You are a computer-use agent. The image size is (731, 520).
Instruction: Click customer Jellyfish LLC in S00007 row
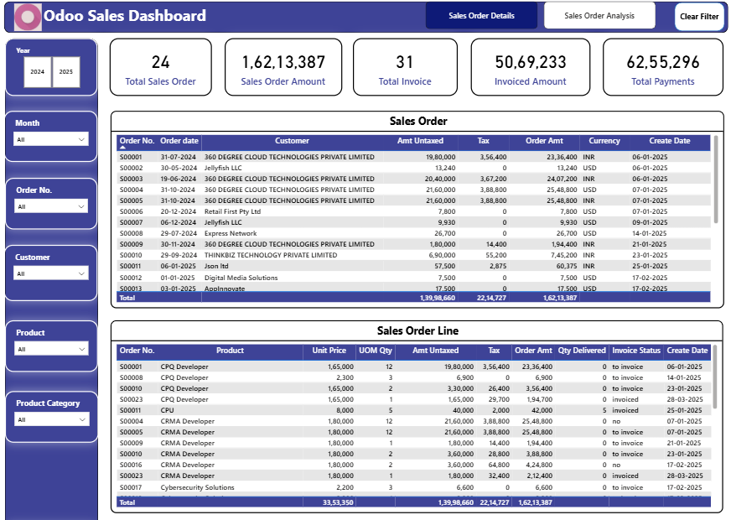pos(223,222)
